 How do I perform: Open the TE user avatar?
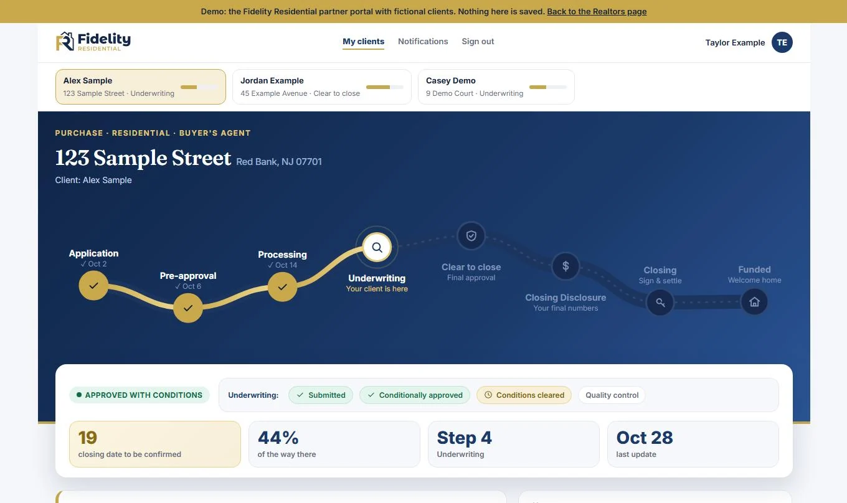click(782, 42)
